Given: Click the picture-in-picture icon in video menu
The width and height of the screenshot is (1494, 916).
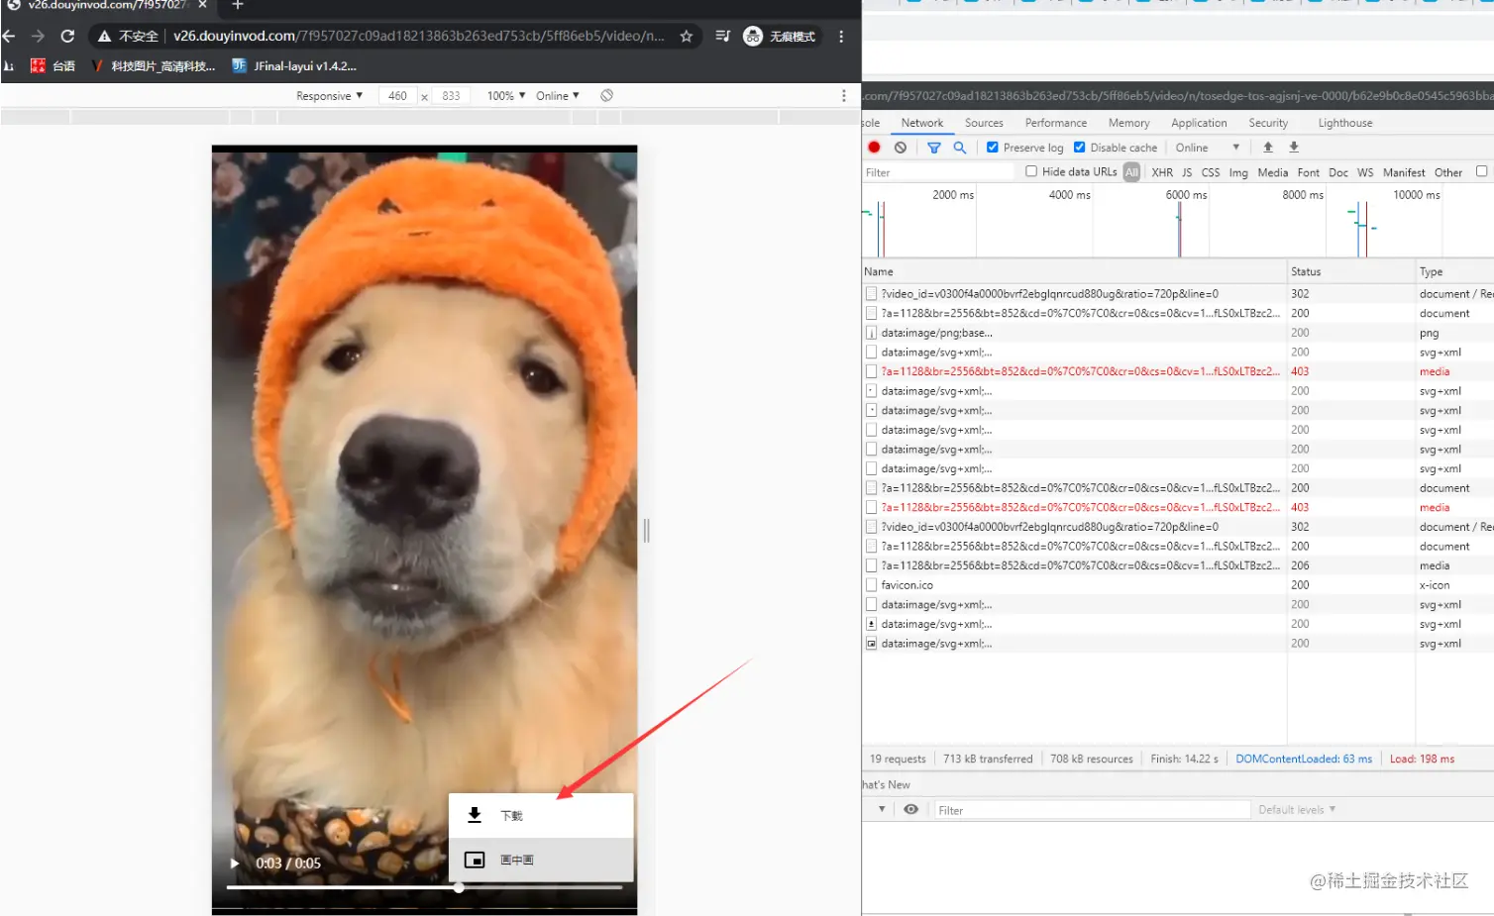Looking at the screenshot, I should (475, 860).
